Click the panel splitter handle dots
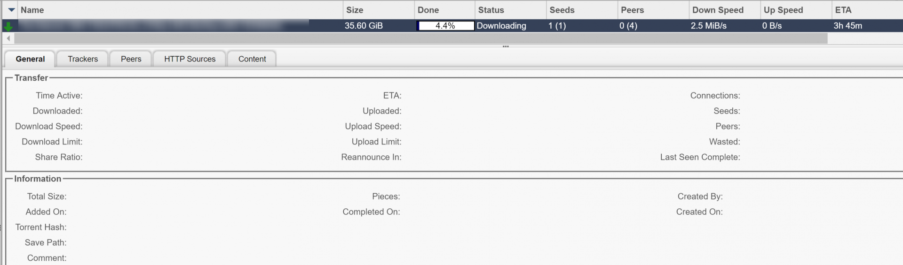The image size is (903, 265). (x=506, y=46)
